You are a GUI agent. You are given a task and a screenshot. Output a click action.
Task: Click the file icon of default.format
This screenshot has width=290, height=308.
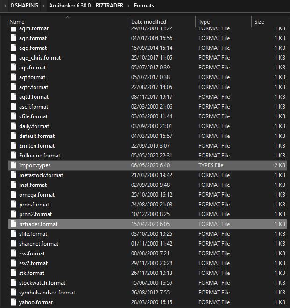click(x=14, y=136)
